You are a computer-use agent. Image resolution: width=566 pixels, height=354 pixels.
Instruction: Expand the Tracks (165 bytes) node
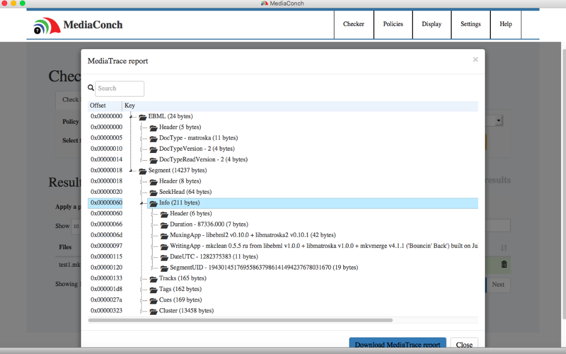click(x=141, y=279)
